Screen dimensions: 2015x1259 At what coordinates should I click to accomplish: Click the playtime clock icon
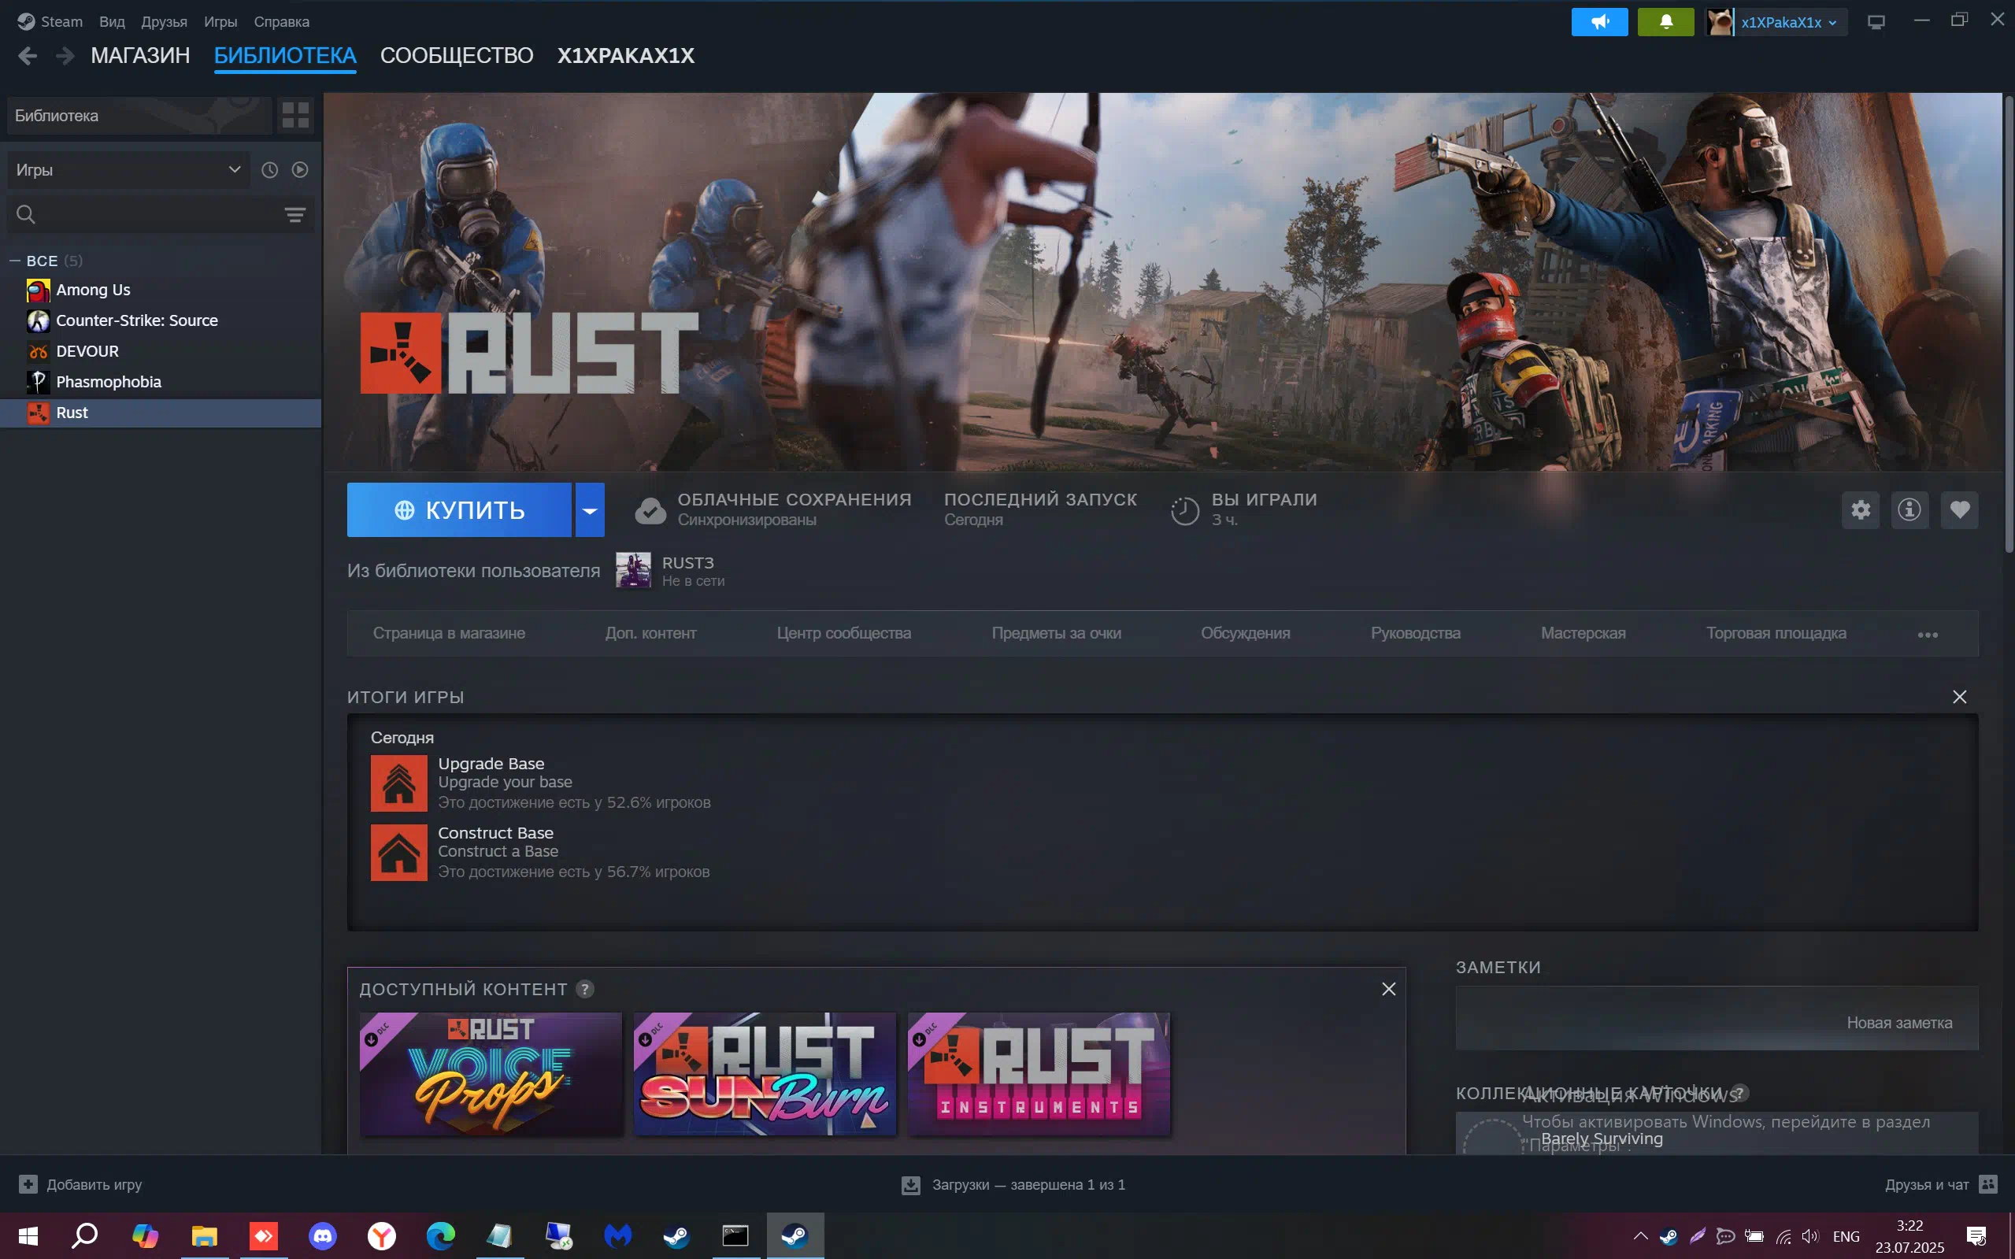[x=1185, y=510]
